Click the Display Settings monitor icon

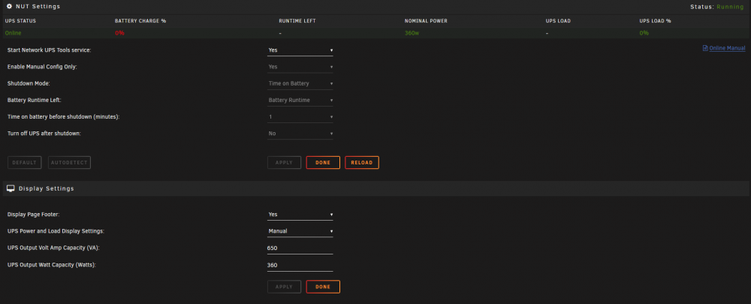coord(10,188)
